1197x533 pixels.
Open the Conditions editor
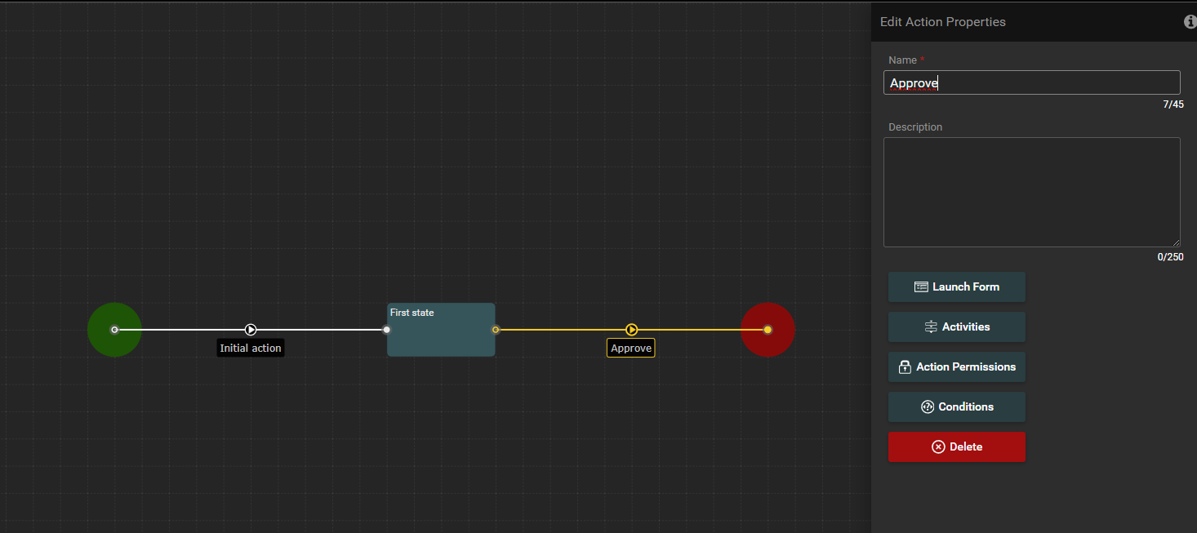pos(956,407)
